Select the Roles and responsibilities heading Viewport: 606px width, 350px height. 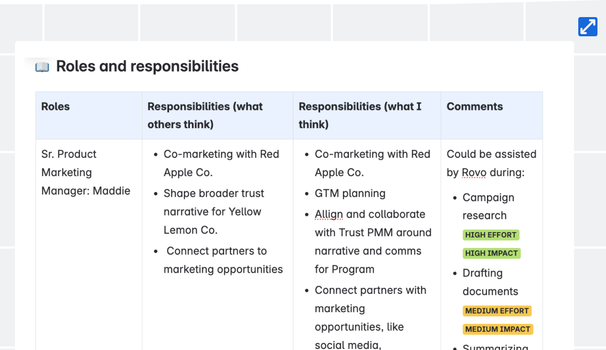coord(147,66)
